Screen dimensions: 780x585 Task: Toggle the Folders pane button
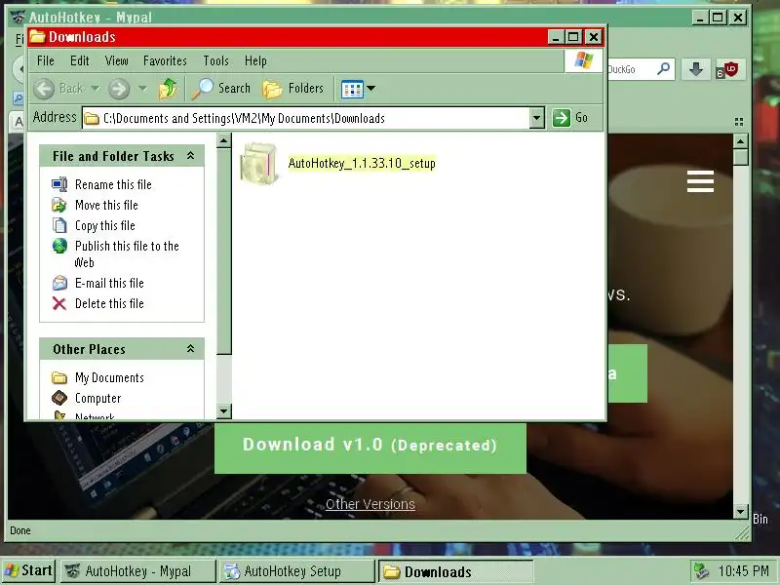[x=293, y=89]
